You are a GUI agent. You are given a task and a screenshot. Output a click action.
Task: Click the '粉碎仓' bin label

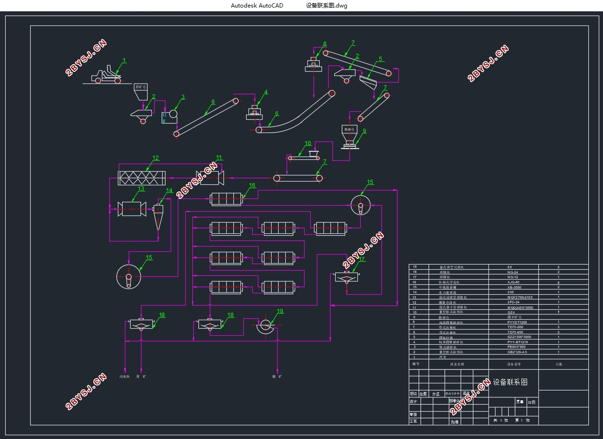349,129
